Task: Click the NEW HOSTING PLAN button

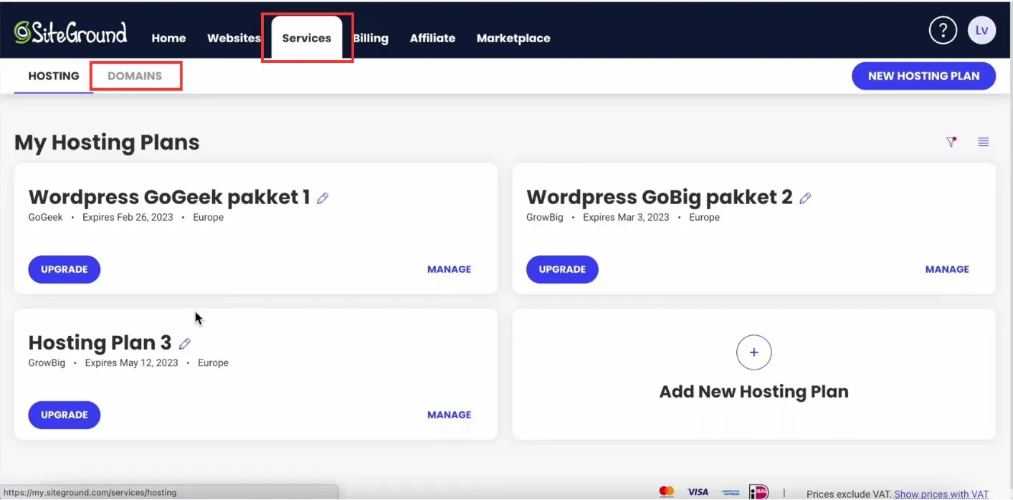Action: click(x=923, y=76)
